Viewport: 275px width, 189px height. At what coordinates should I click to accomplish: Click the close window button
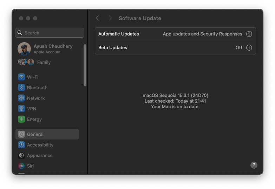pos(21,18)
